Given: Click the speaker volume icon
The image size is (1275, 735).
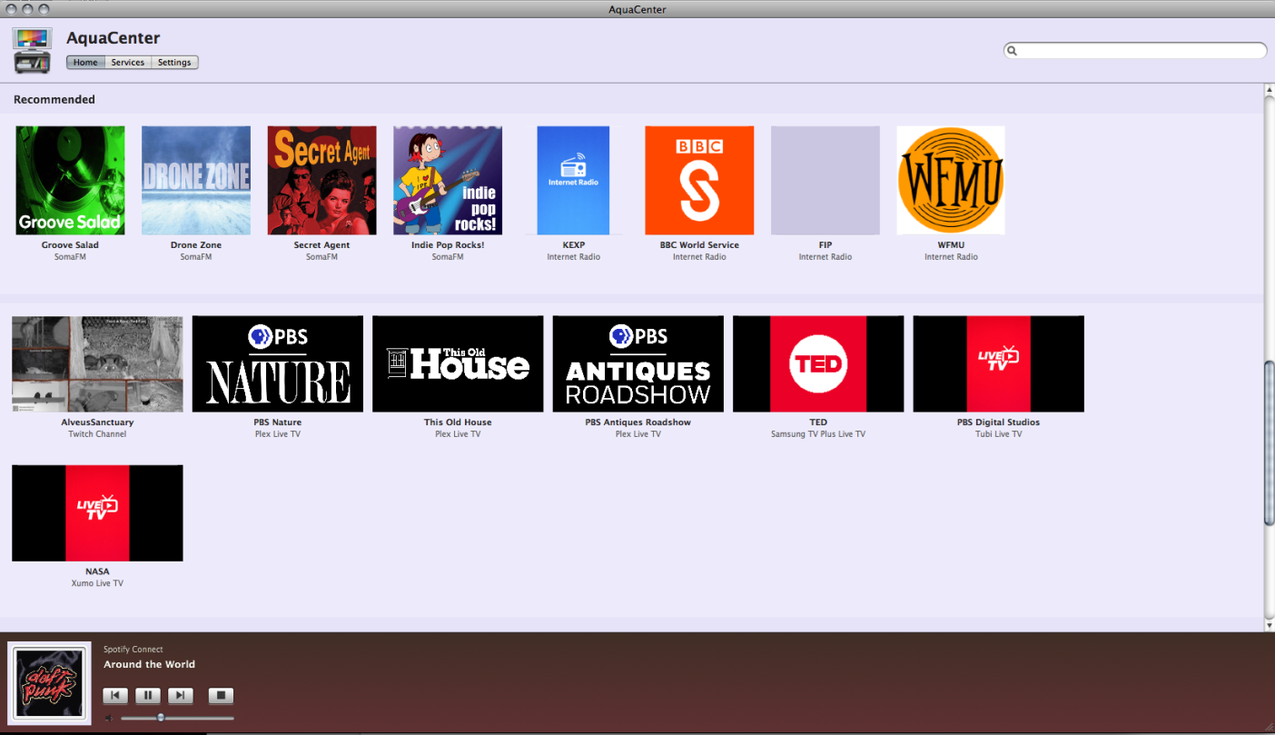Looking at the screenshot, I should 109,718.
